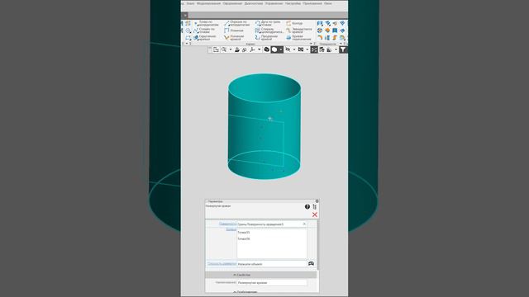Toggle the highlighted shaded display mode button
The height and width of the screenshot is (297, 529).
(274, 49)
